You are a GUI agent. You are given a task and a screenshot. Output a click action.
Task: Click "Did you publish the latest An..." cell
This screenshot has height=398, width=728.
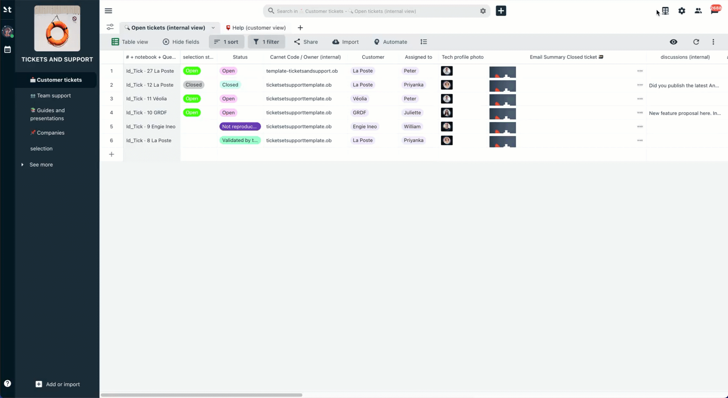pyautogui.click(x=684, y=86)
